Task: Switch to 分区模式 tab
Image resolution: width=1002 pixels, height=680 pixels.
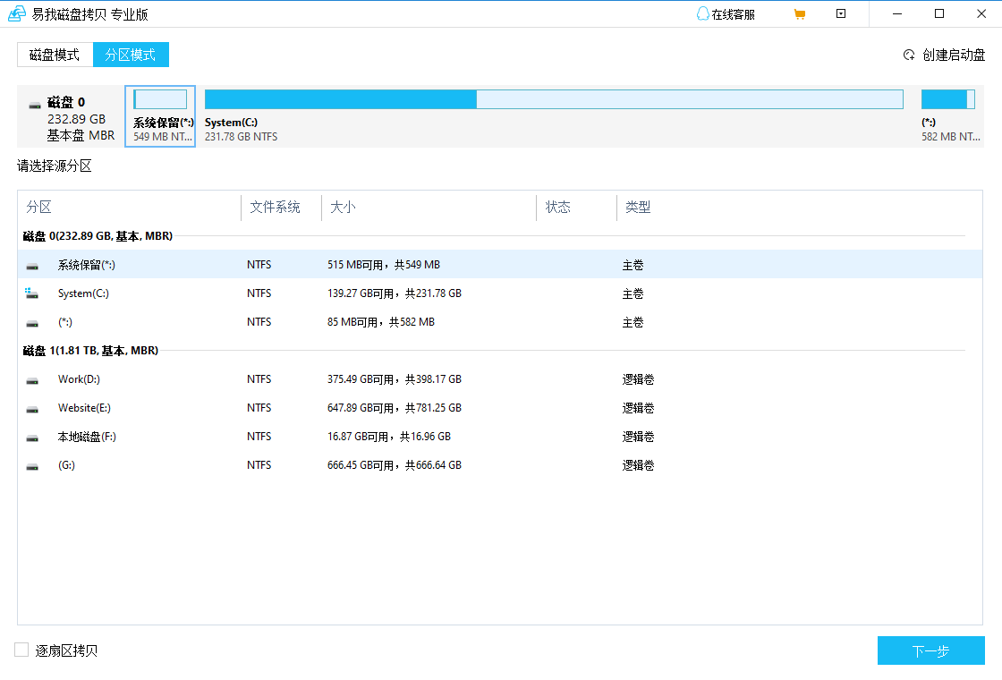Action: point(131,55)
